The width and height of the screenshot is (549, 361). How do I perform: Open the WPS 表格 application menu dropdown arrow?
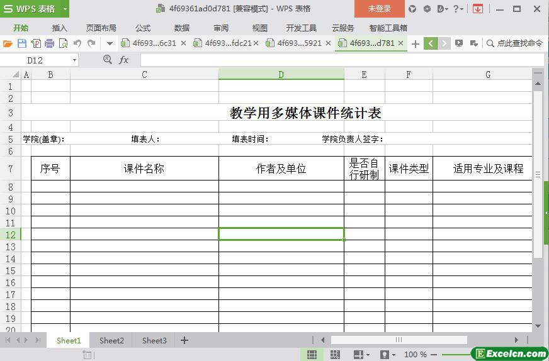coord(65,9)
